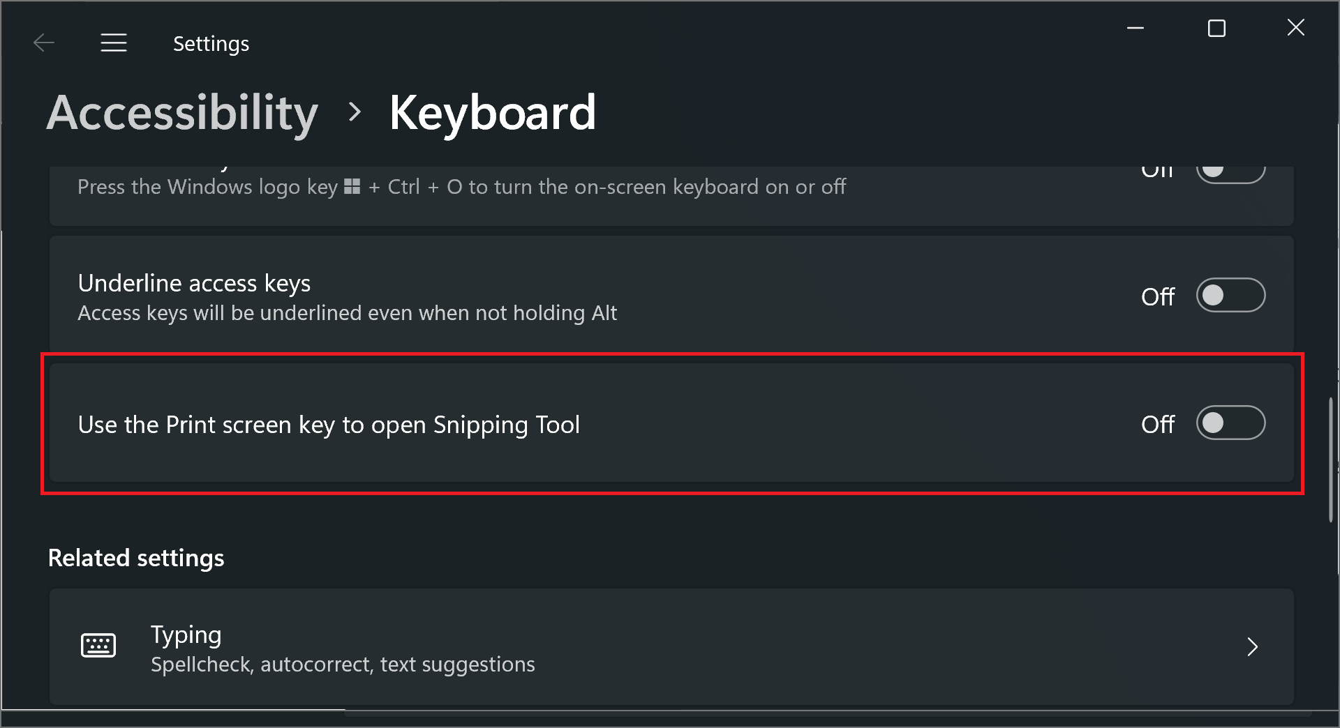Click the Related settings heading
This screenshot has height=728, width=1340.
click(x=135, y=557)
